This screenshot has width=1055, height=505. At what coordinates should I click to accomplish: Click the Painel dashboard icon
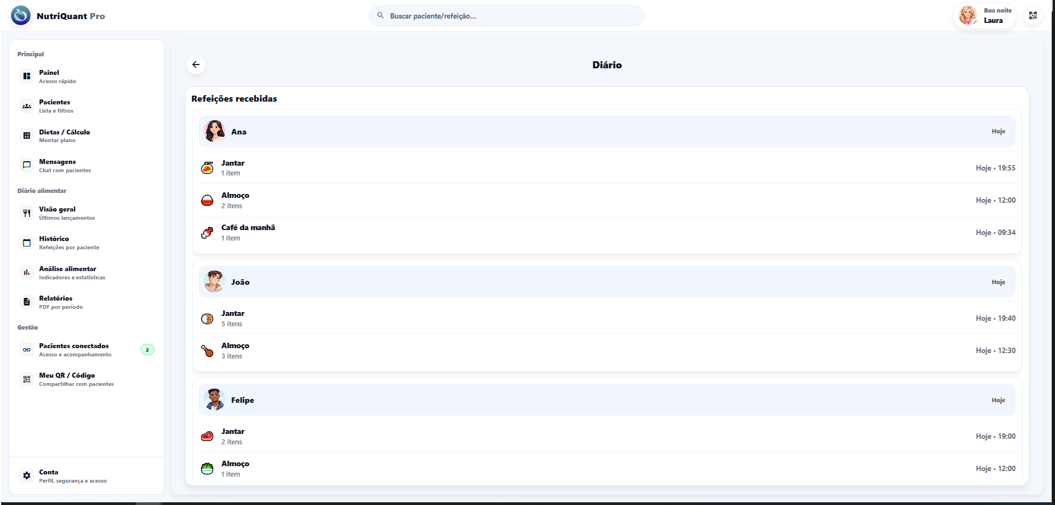(27, 77)
